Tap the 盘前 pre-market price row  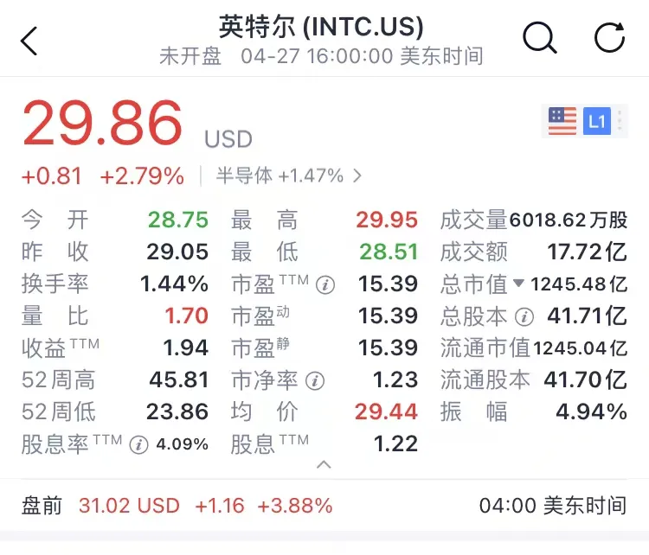pyautogui.click(x=324, y=506)
